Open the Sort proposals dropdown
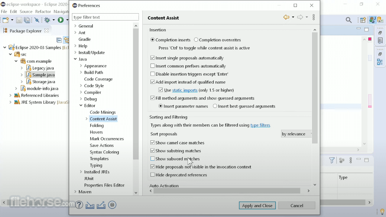Screen dimensions: 386x217 [x=296, y=134]
